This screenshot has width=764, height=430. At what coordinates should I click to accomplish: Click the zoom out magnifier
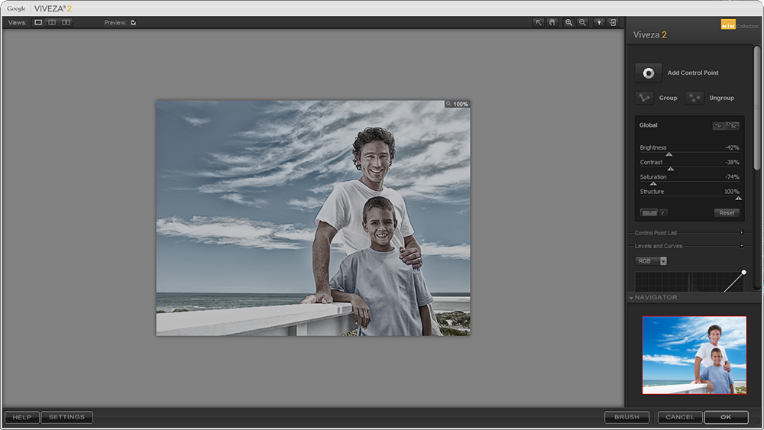(582, 22)
